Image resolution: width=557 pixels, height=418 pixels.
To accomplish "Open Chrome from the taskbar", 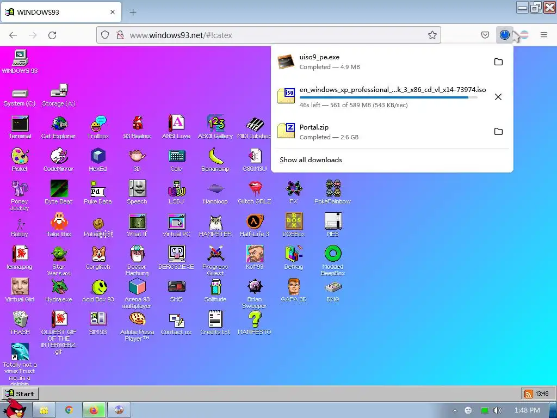I will tap(69, 410).
